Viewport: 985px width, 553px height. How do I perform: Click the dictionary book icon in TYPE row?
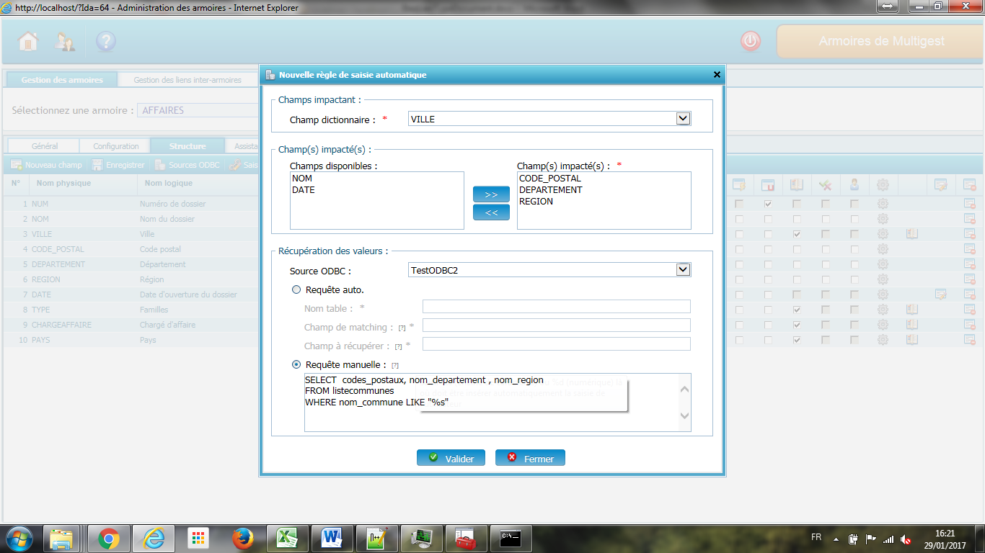pyautogui.click(x=911, y=310)
